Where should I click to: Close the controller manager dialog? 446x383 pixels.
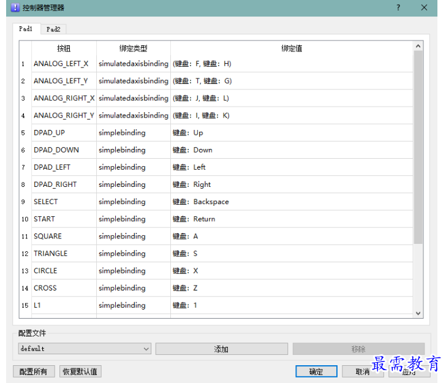(x=424, y=8)
